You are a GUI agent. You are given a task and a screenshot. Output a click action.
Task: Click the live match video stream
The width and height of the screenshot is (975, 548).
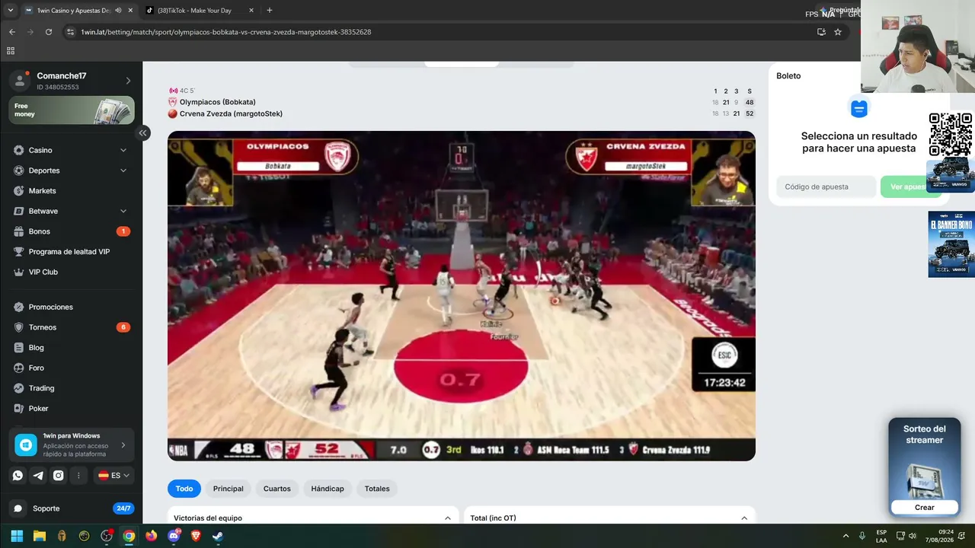click(x=462, y=296)
